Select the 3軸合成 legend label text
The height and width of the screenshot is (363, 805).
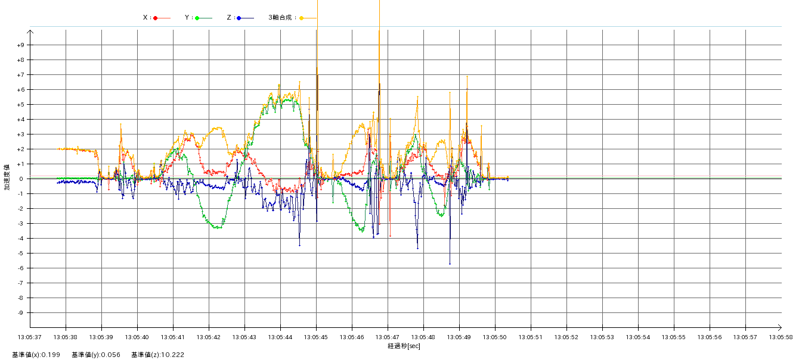click(x=282, y=18)
